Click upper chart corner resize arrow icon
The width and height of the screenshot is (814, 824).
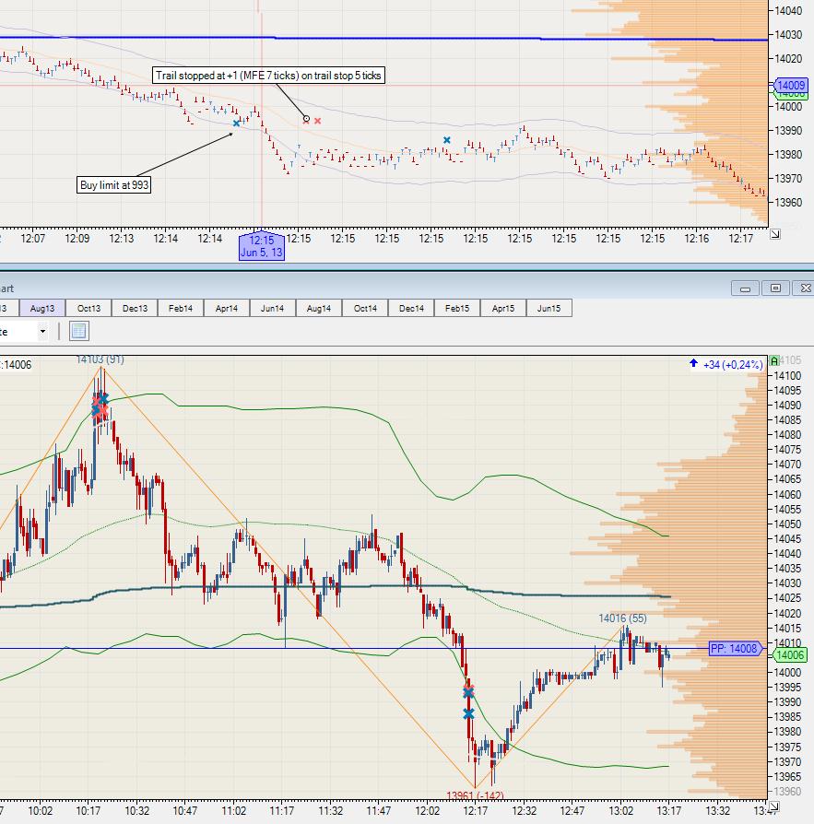(775, 234)
